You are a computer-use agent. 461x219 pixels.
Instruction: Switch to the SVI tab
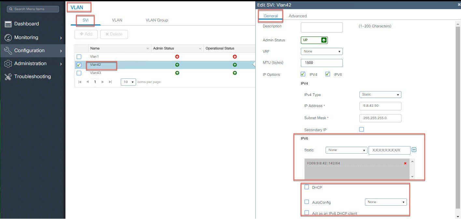(x=86, y=20)
